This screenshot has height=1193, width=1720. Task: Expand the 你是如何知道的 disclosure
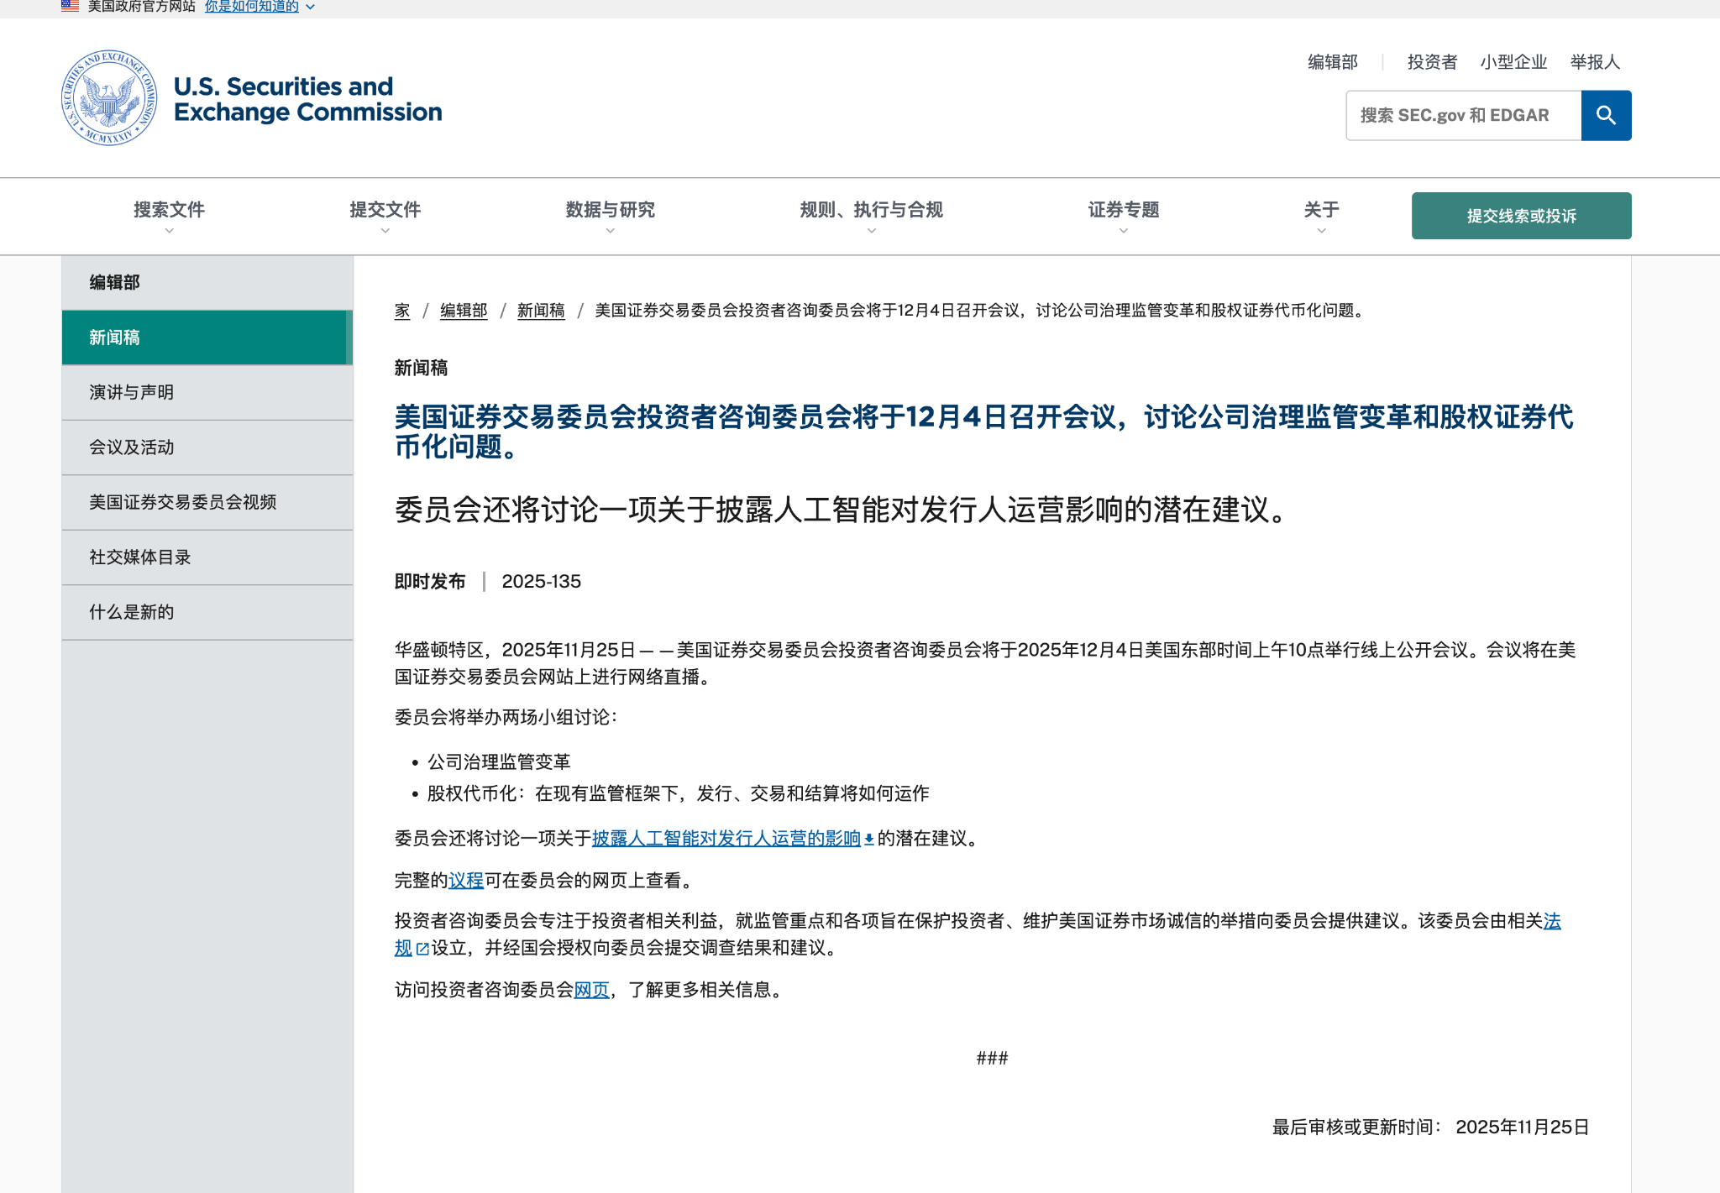(252, 6)
